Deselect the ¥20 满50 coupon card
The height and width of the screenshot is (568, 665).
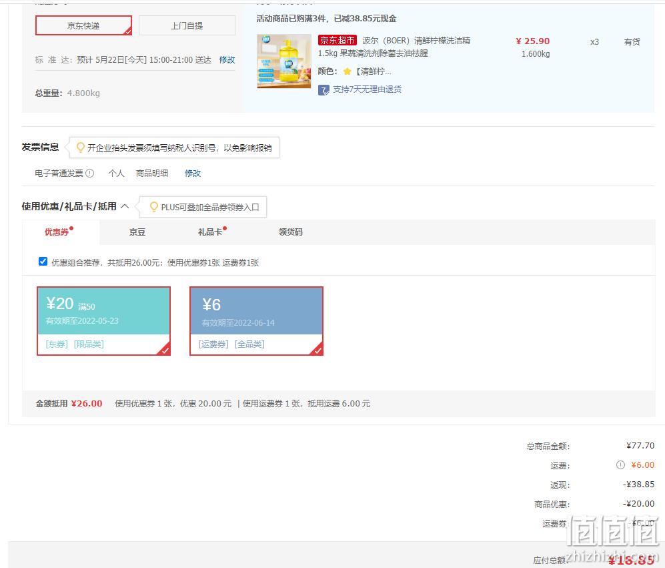104,321
